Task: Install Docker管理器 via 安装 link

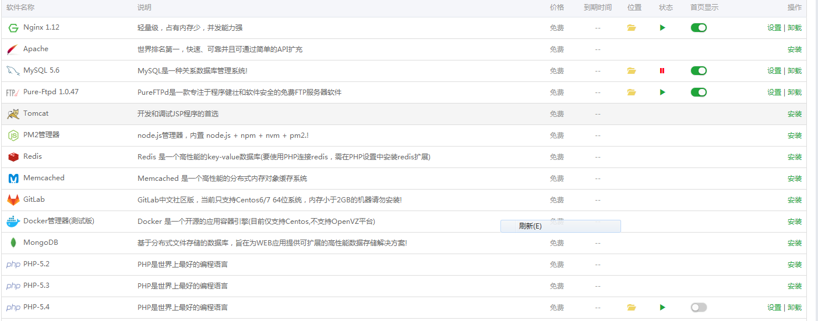Action: (795, 222)
